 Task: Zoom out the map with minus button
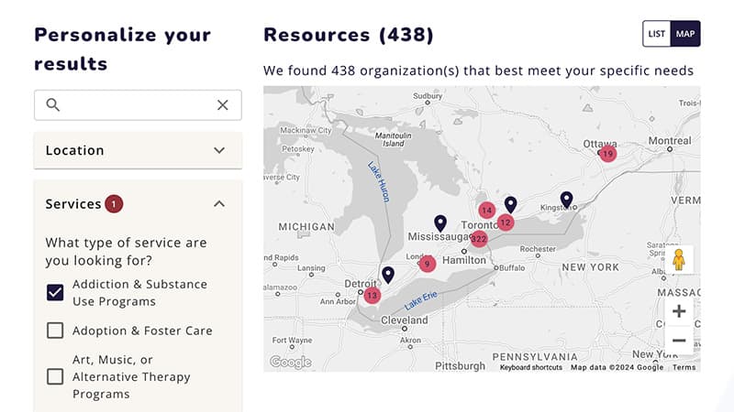pyautogui.click(x=679, y=340)
